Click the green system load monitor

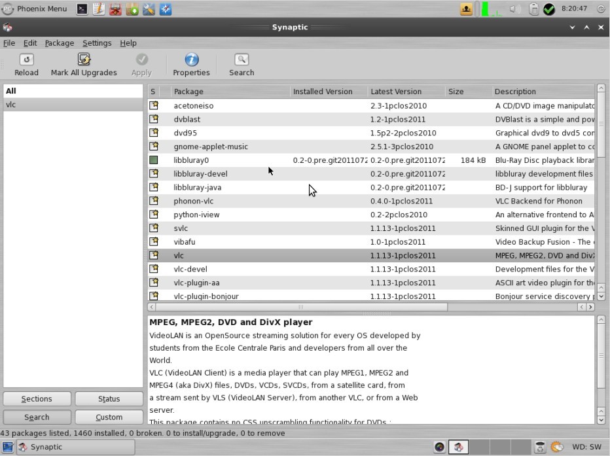(492, 9)
